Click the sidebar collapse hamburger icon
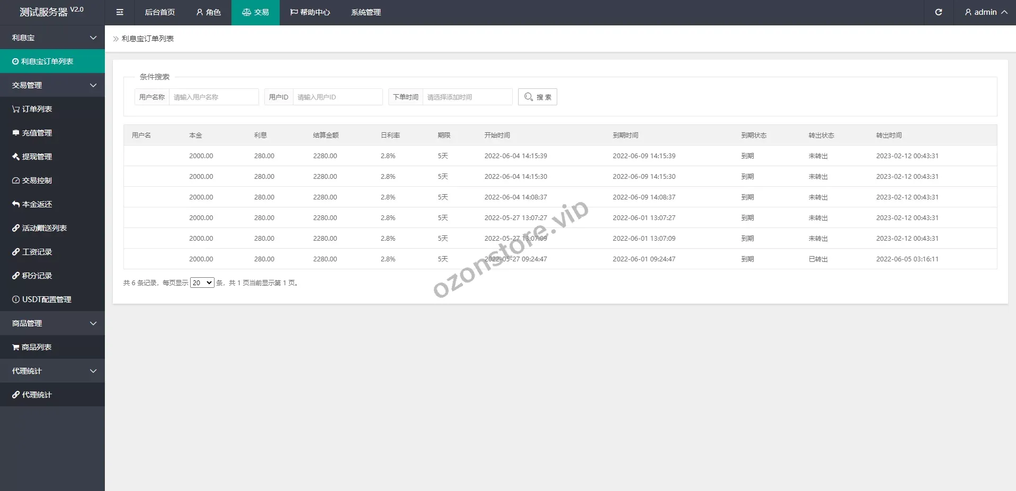The width and height of the screenshot is (1016, 491). (120, 12)
